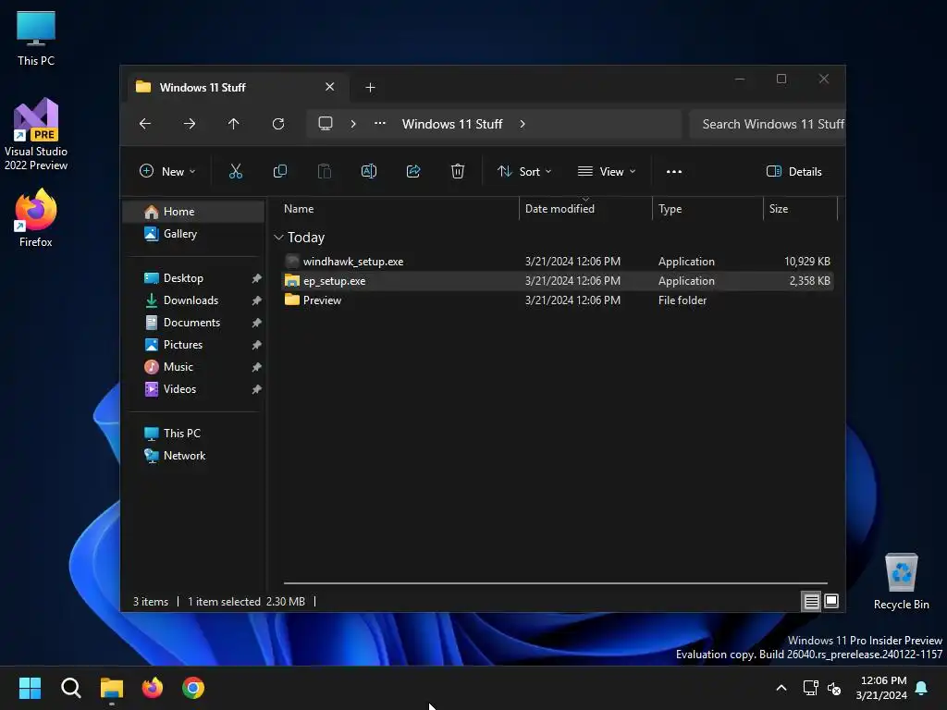Go forward with the right arrow
Screen dimensions: 947x710
(x=189, y=124)
